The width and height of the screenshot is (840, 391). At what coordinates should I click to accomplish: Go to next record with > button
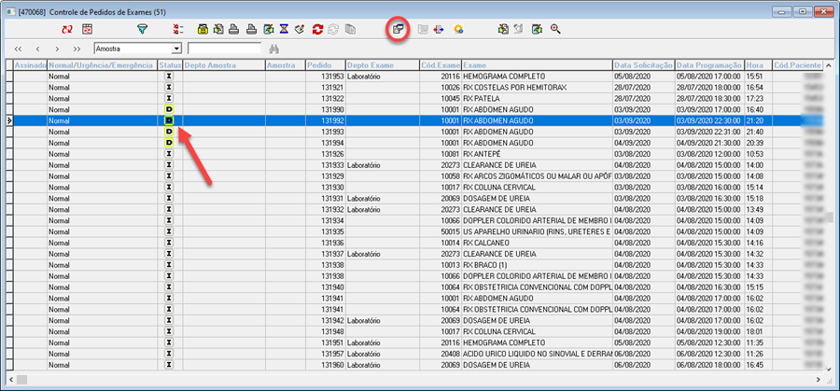[x=57, y=49]
